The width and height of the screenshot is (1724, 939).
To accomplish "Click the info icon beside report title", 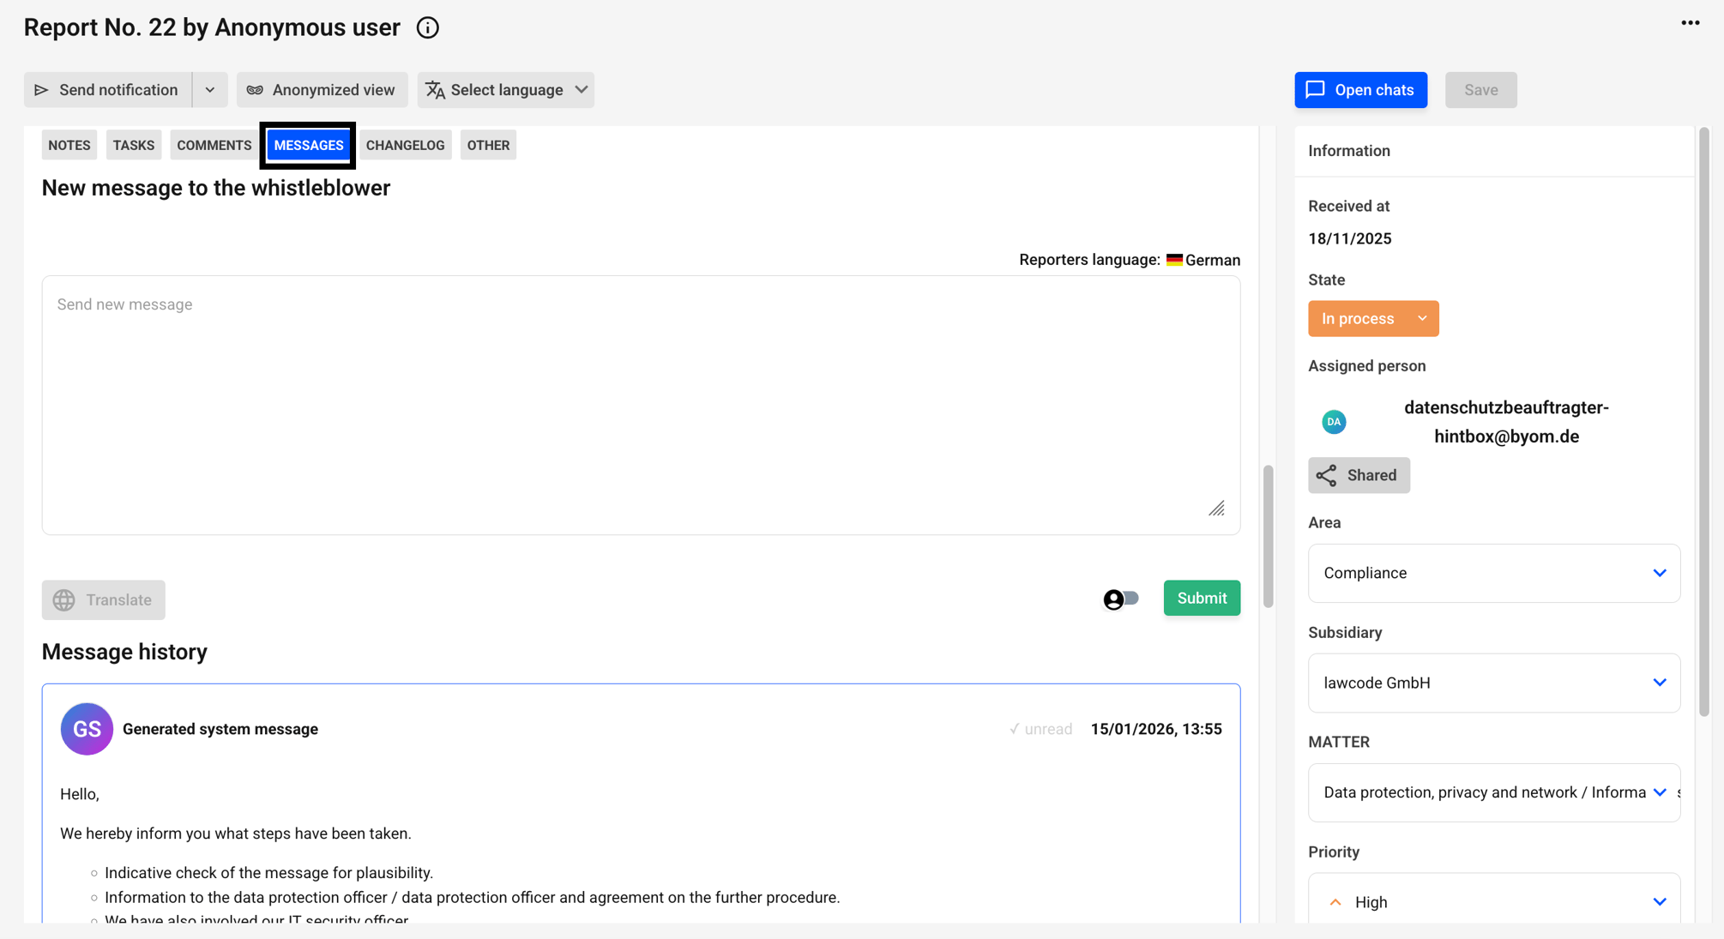I will coord(427,27).
